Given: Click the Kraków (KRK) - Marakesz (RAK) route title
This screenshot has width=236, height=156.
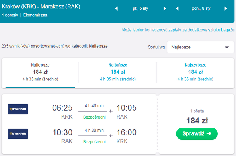Looking at the screenshot, I should (x=41, y=7).
